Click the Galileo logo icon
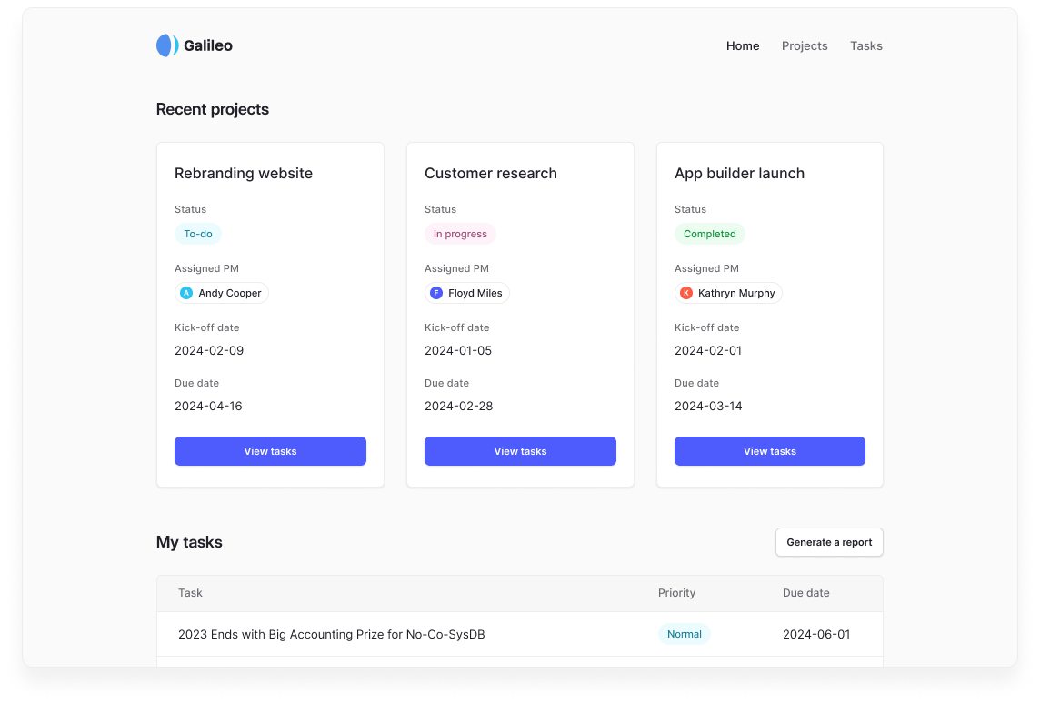 [167, 45]
